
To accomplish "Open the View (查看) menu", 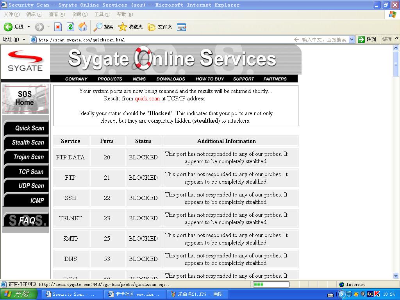I will tap(57, 14).
